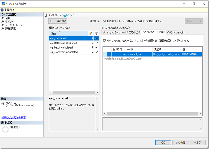Click the スクリプト script icon in toolbar
Screen dimensions: 209x149
[x=46, y=15]
